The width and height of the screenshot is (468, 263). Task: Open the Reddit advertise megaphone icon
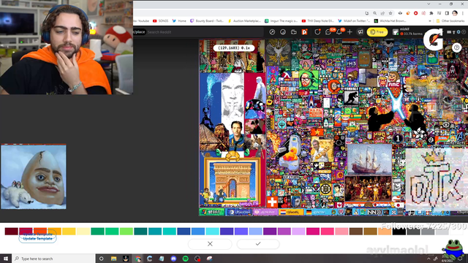[361, 32]
